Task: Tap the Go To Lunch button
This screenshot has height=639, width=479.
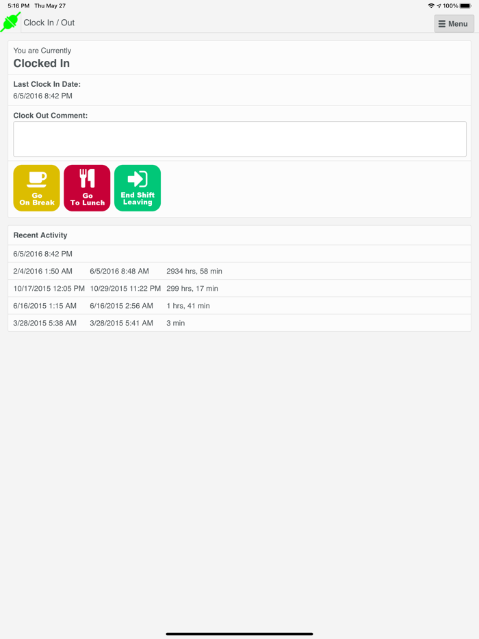Action: [87, 188]
